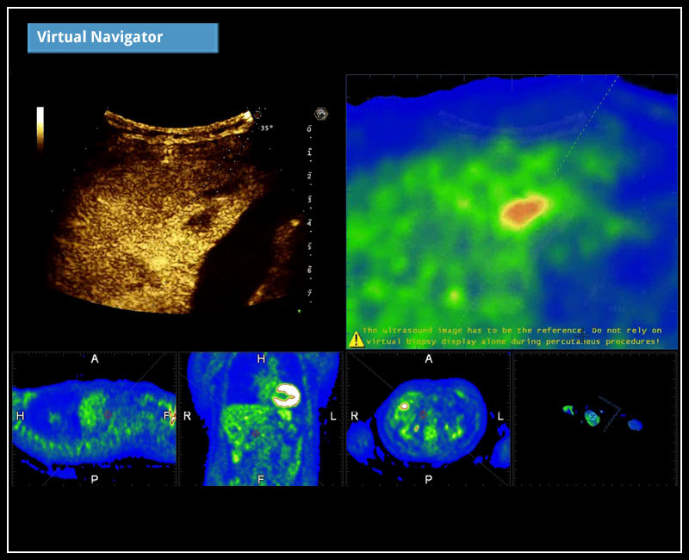The width and height of the screenshot is (689, 560).
Task: Click the 35° angle label on the ultrasound
Action: [265, 127]
